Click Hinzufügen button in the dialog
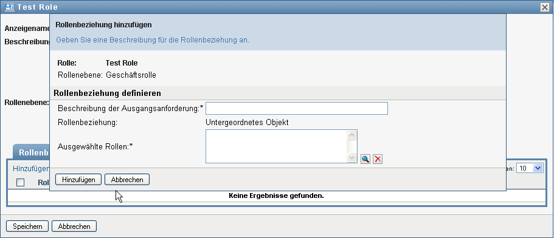Image resolution: width=554 pixels, height=238 pixels. pyautogui.click(x=78, y=180)
